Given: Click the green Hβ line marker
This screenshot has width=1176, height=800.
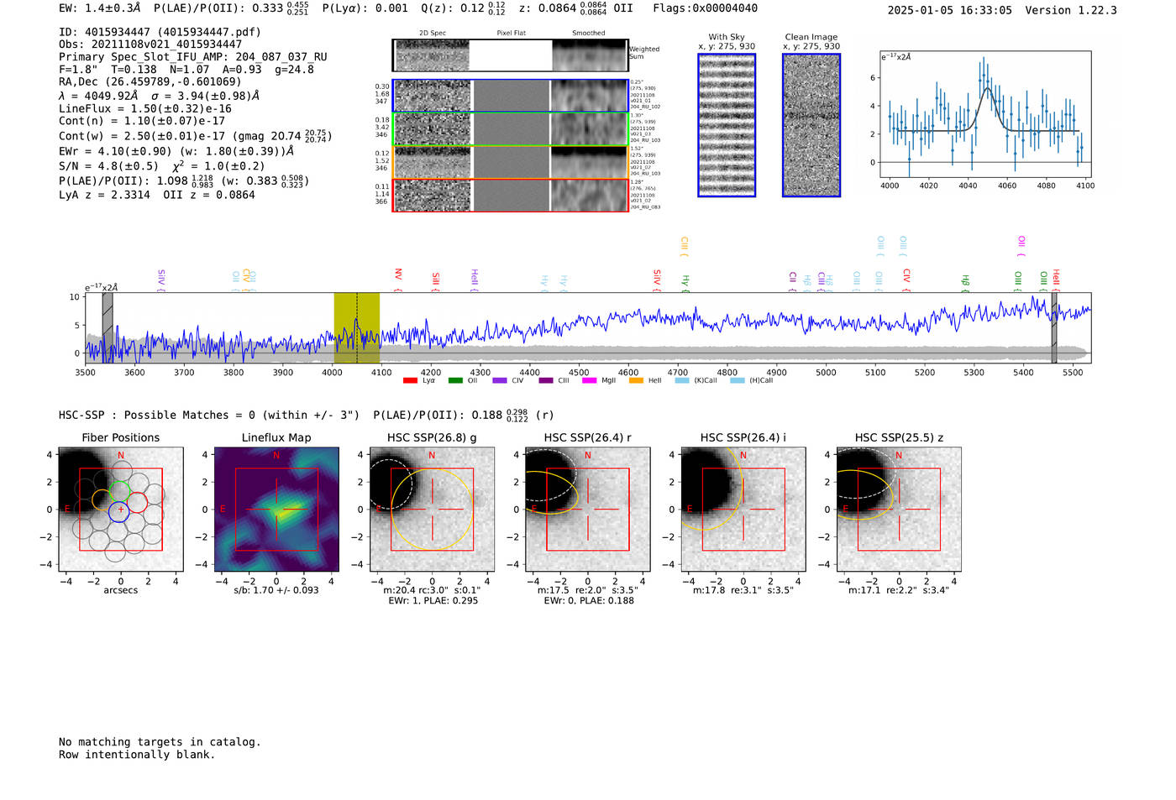Looking at the screenshot, I should pos(965,283).
